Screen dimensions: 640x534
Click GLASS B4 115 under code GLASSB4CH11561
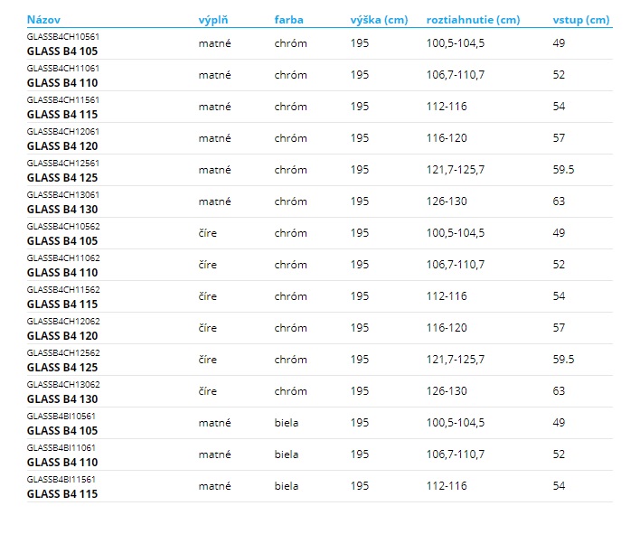tap(62, 115)
